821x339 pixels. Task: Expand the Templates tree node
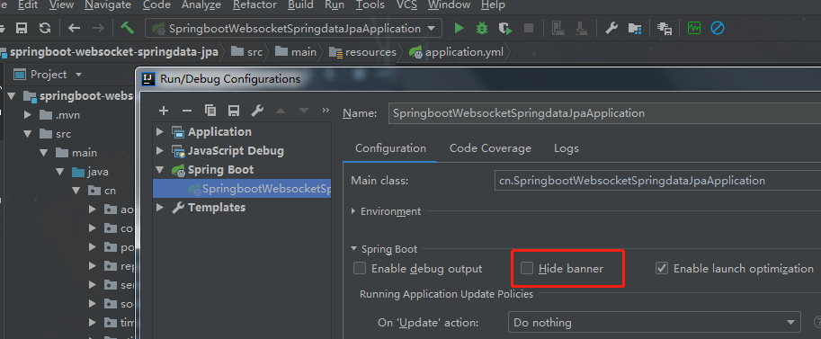[x=160, y=208]
